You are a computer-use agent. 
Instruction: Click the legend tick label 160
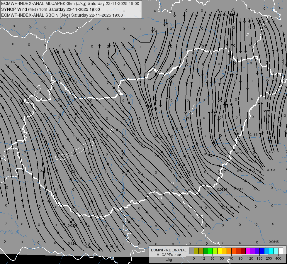click(x=259, y=258)
